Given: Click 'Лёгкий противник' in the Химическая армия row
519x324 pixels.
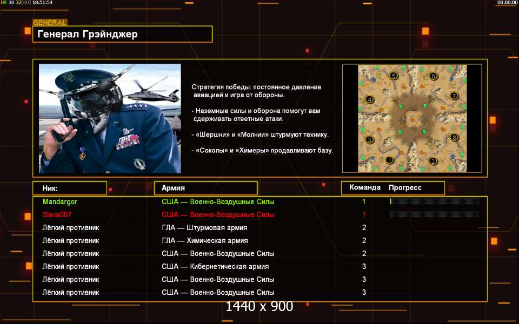Looking at the screenshot, I should tap(71, 241).
